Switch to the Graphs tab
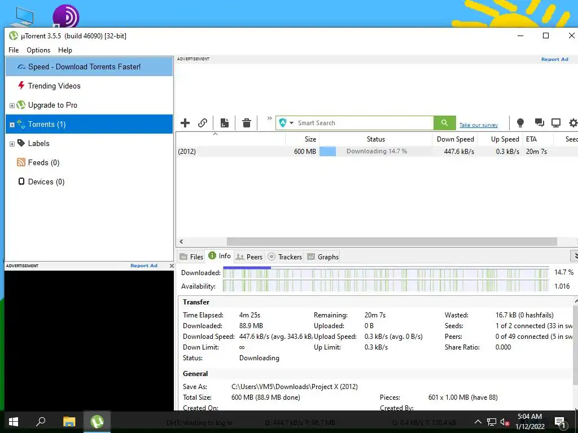Viewport: 578px width, 433px height. (x=323, y=257)
